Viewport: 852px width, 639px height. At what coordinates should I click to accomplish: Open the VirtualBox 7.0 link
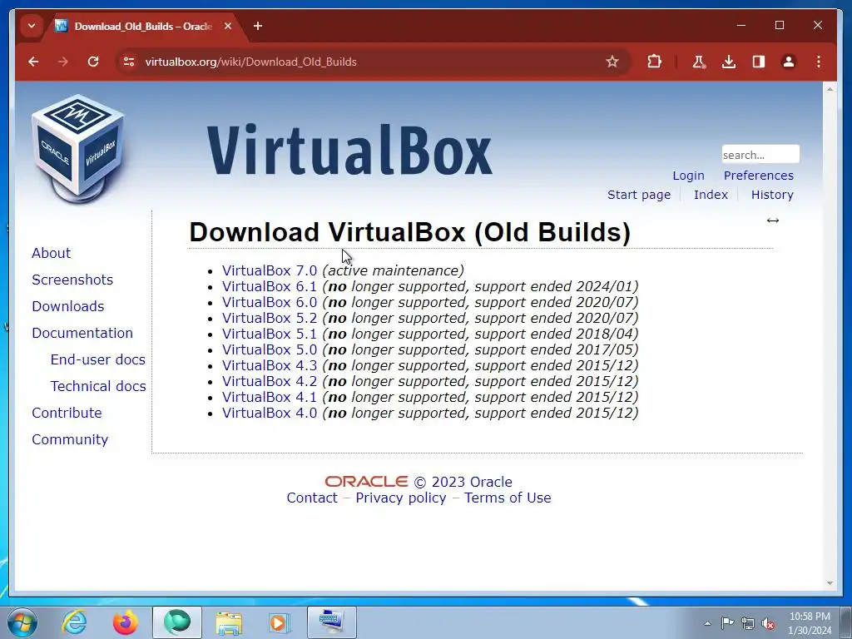coord(269,270)
